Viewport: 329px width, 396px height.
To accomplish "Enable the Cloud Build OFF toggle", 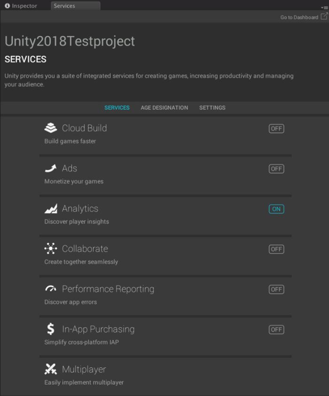I will 276,129.
